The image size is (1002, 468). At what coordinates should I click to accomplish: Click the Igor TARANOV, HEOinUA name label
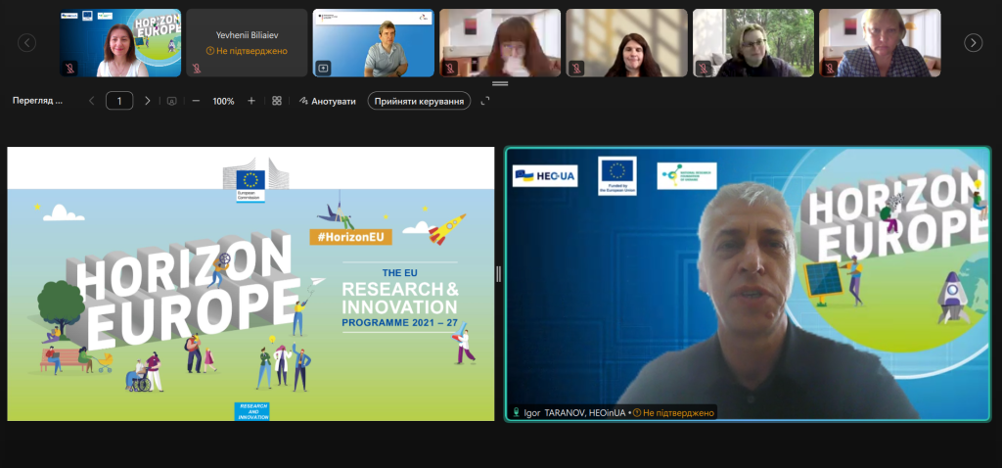[x=574, y=413]
